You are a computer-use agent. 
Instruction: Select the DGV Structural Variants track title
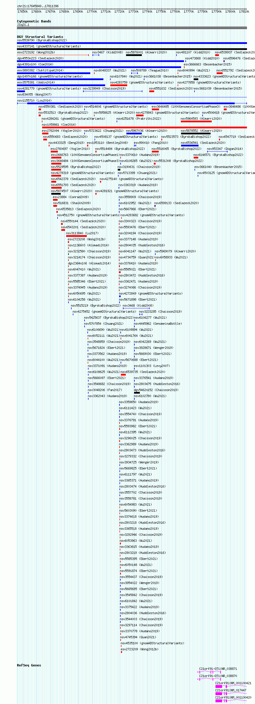click(x=40, y=37)
